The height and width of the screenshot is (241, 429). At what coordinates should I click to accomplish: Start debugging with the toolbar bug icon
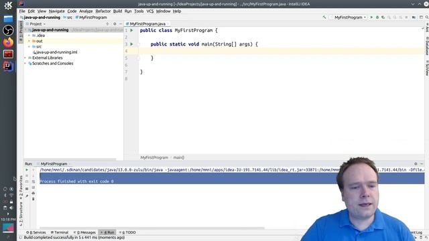click(x=377, y=17)
